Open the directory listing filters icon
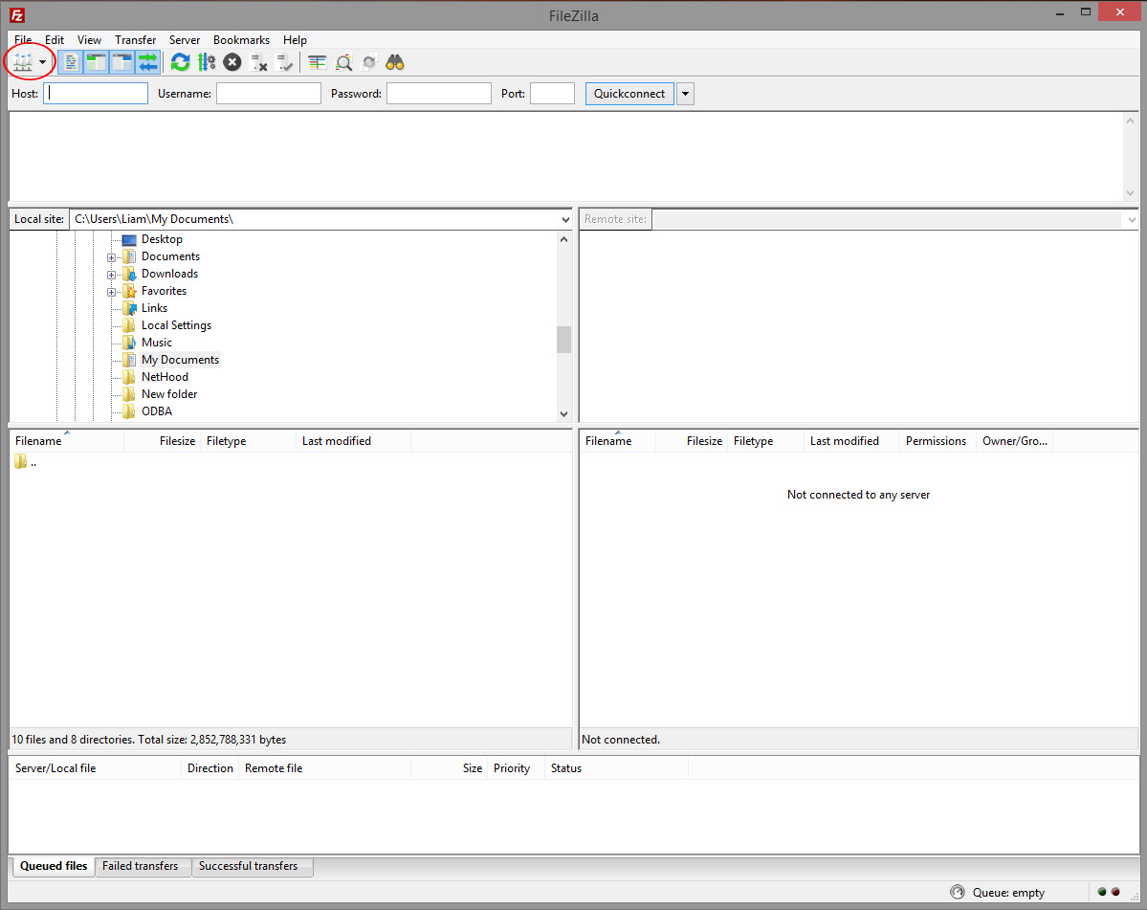This screenshot has height=910, width=1147. [318, 63]
